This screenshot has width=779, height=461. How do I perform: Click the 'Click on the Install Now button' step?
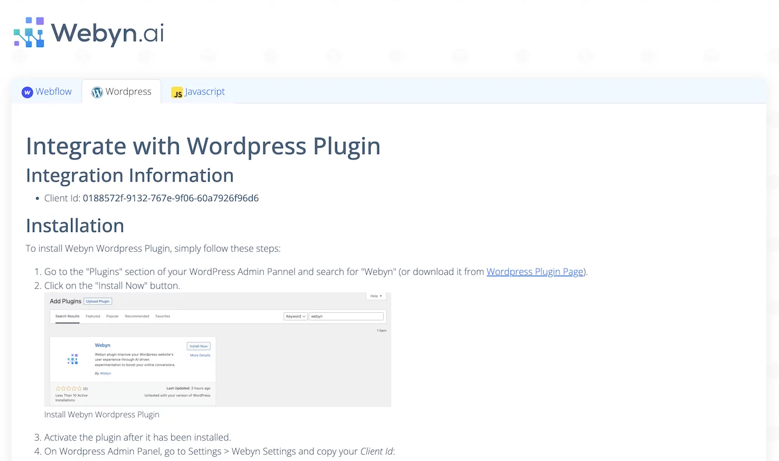click(112, 285)
